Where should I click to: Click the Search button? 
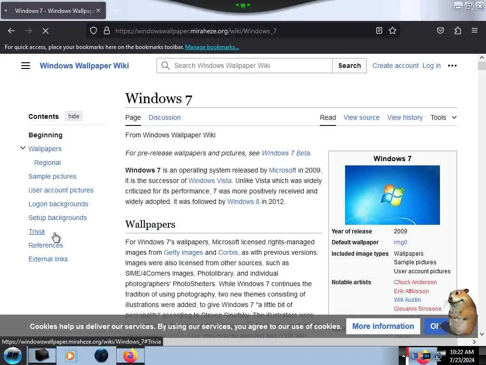[349, 66]
